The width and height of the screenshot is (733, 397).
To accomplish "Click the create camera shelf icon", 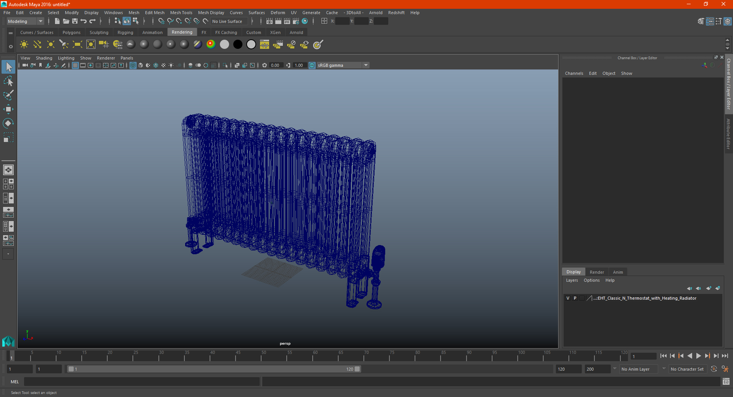I will coord(104,45).
